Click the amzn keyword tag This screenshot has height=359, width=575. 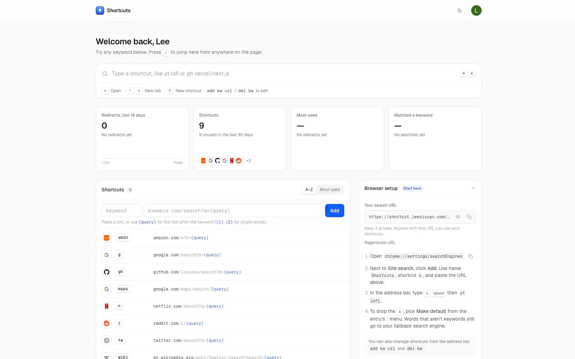pos(123,237)
